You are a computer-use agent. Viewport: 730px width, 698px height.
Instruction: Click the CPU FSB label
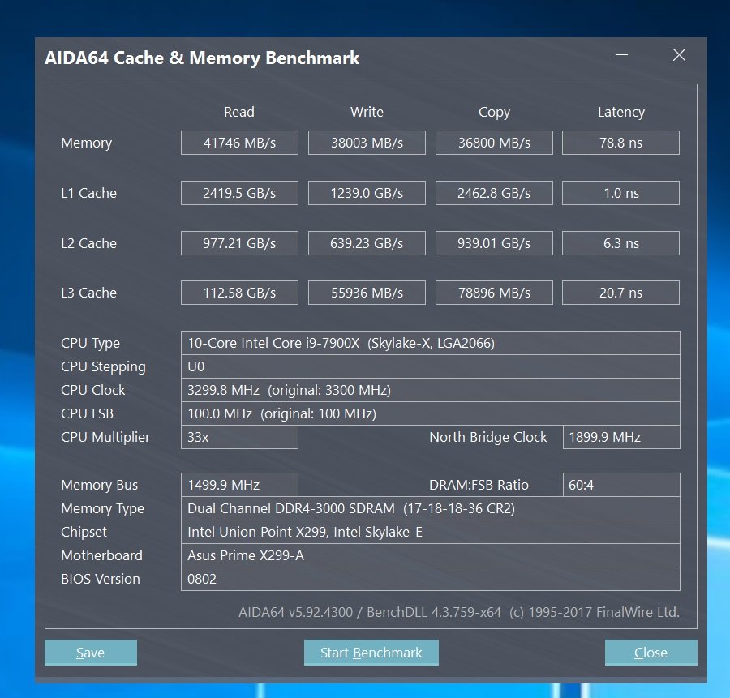pyautogui.click(x=87, y=413)
